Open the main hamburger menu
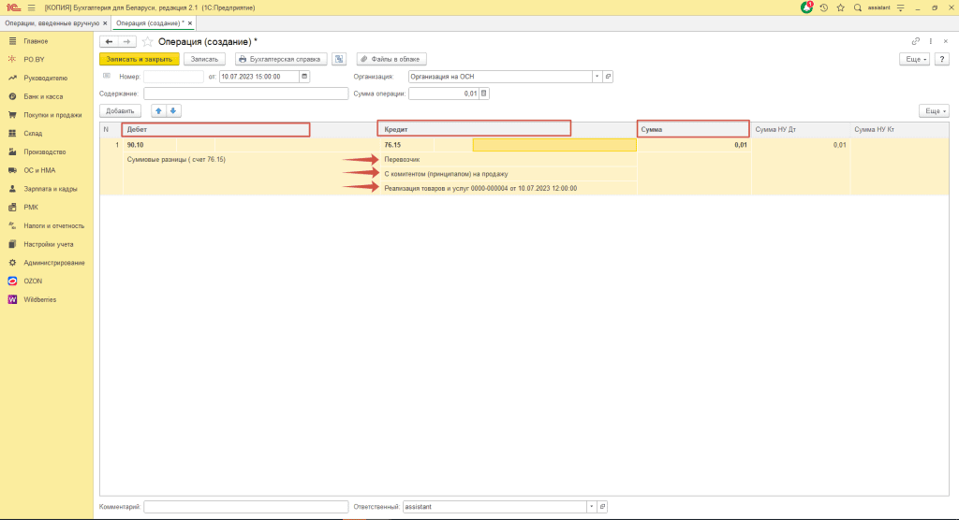The height and width of the screenshot is (520, 959). [31, 7]
